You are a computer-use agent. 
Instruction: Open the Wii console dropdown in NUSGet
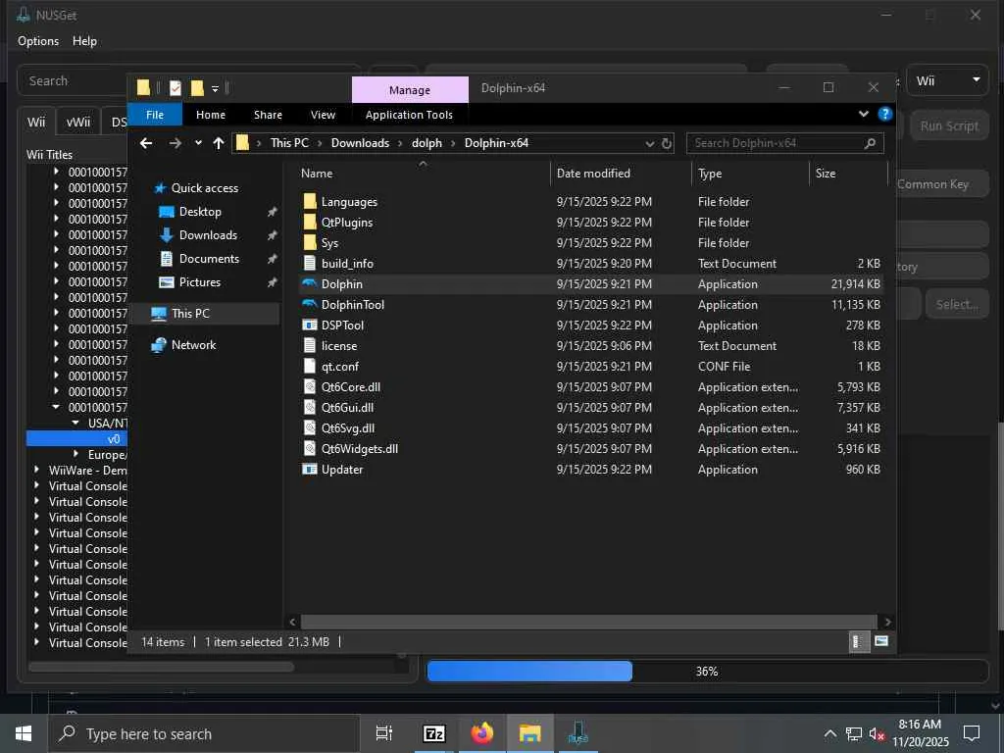point(947,80)
